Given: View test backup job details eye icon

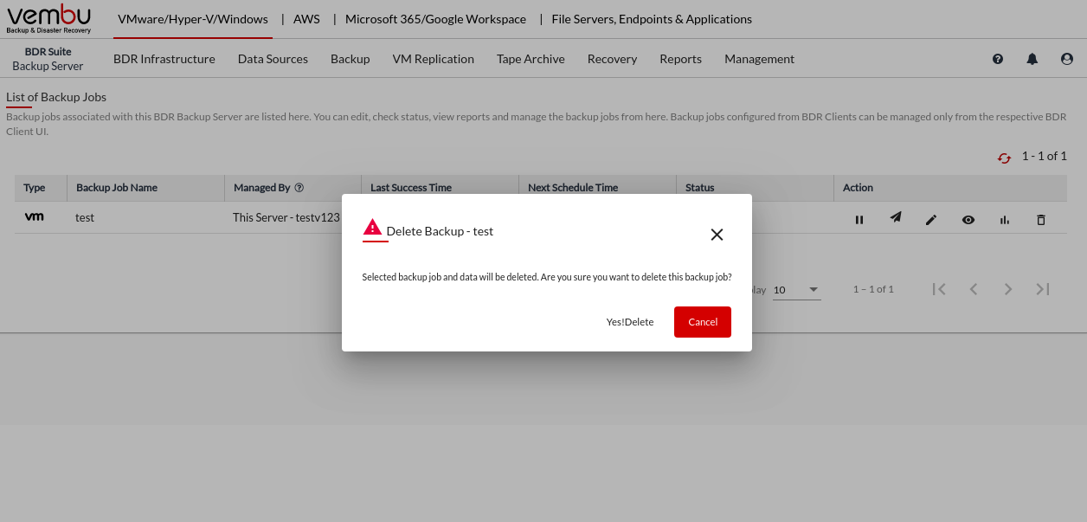Looking at the screenshot, I should 968,220.
